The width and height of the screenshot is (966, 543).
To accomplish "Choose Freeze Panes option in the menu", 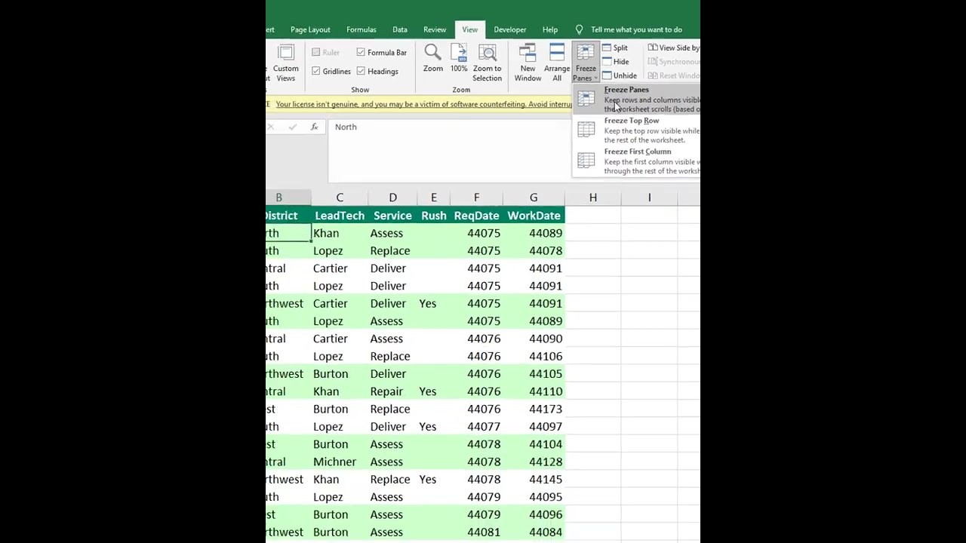I will (637, 99).
